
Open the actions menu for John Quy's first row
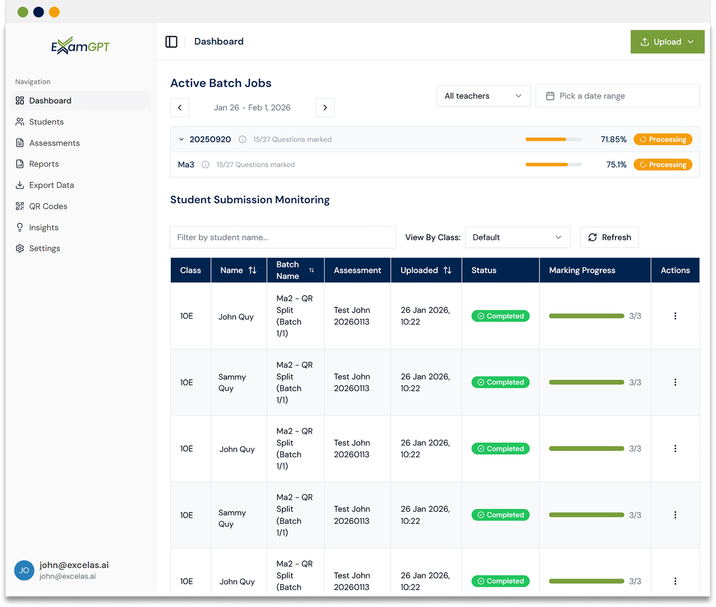[x=675, y=316]
